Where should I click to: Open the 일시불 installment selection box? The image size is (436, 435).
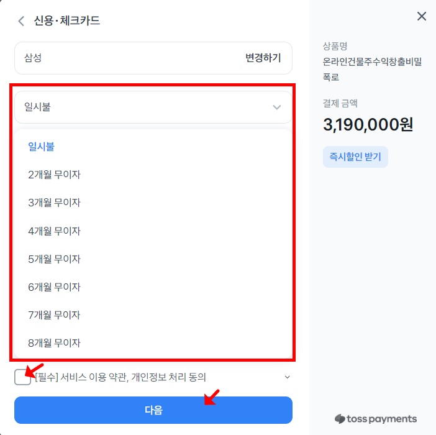tap(153, 107)
